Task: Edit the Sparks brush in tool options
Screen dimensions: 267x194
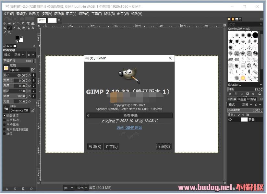Action: tap(33, 70)
